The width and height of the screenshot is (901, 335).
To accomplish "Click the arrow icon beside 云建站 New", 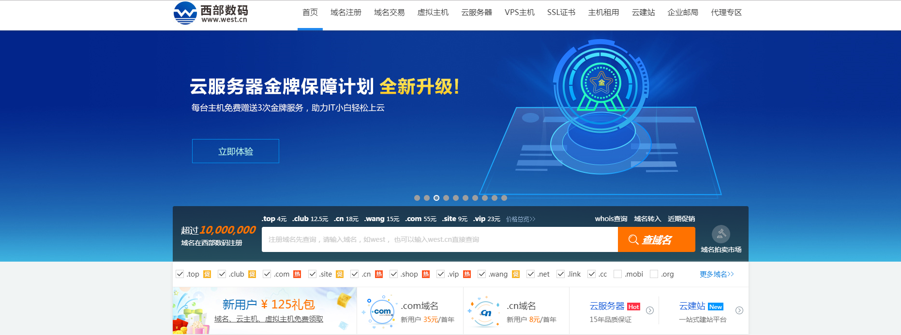I will click(x=739, y=310).
